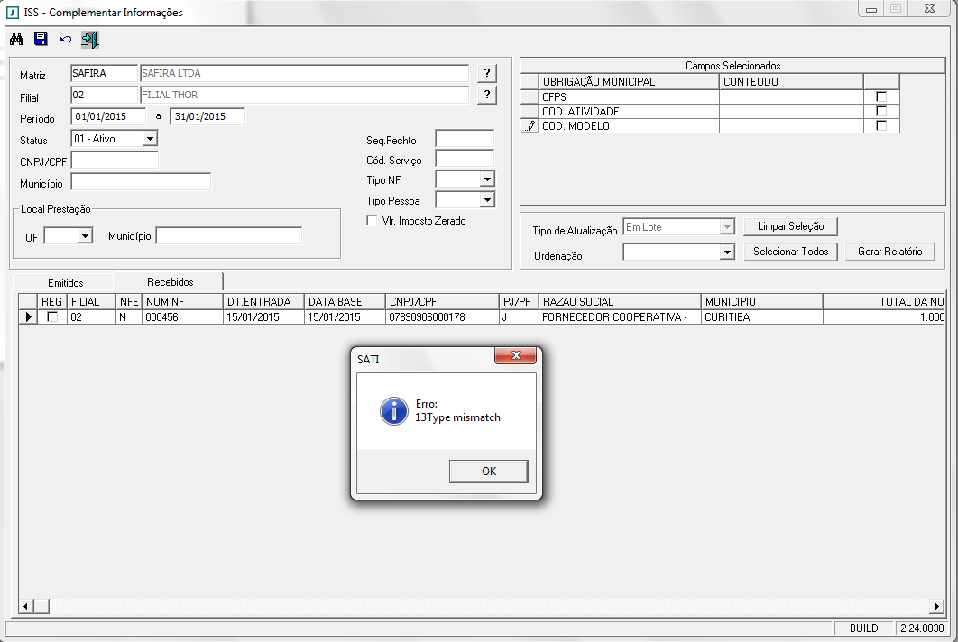Open the Tipo Pessoa dropdown
This screenshot has width=958, height=642.
point(487,200)
